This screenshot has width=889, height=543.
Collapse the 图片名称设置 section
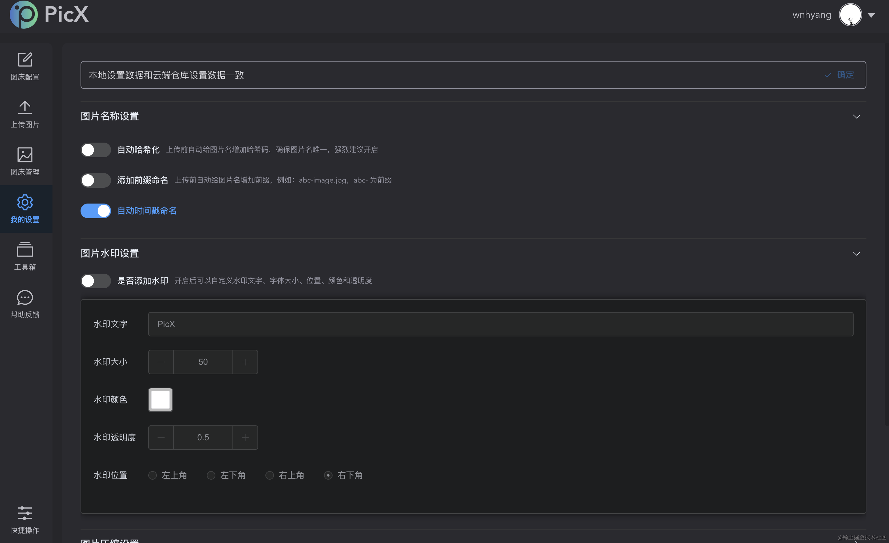[857, 116]
